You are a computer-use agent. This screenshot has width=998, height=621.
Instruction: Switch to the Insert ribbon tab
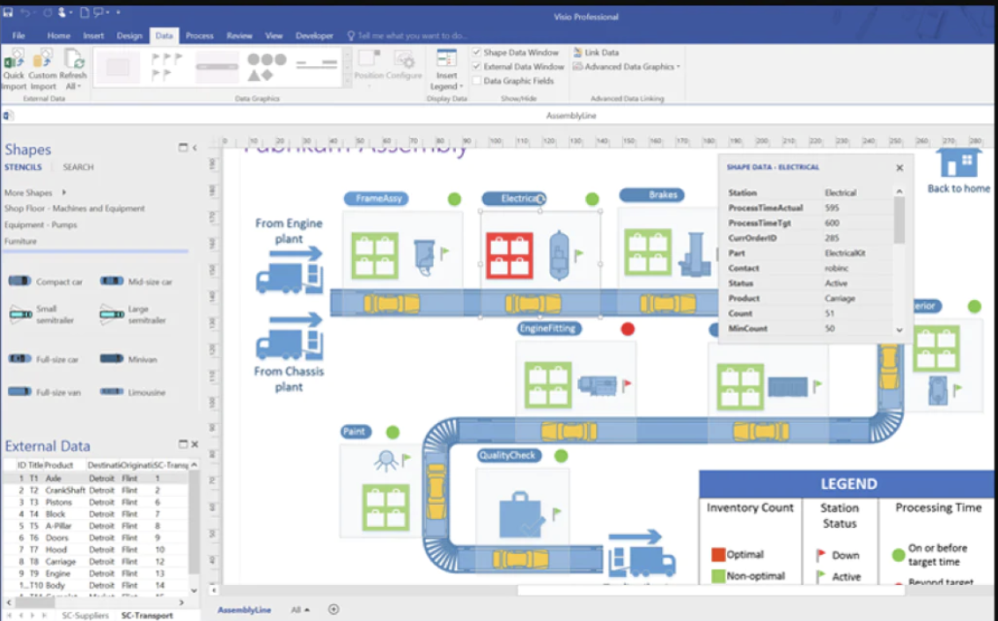[x=93, y=36]
